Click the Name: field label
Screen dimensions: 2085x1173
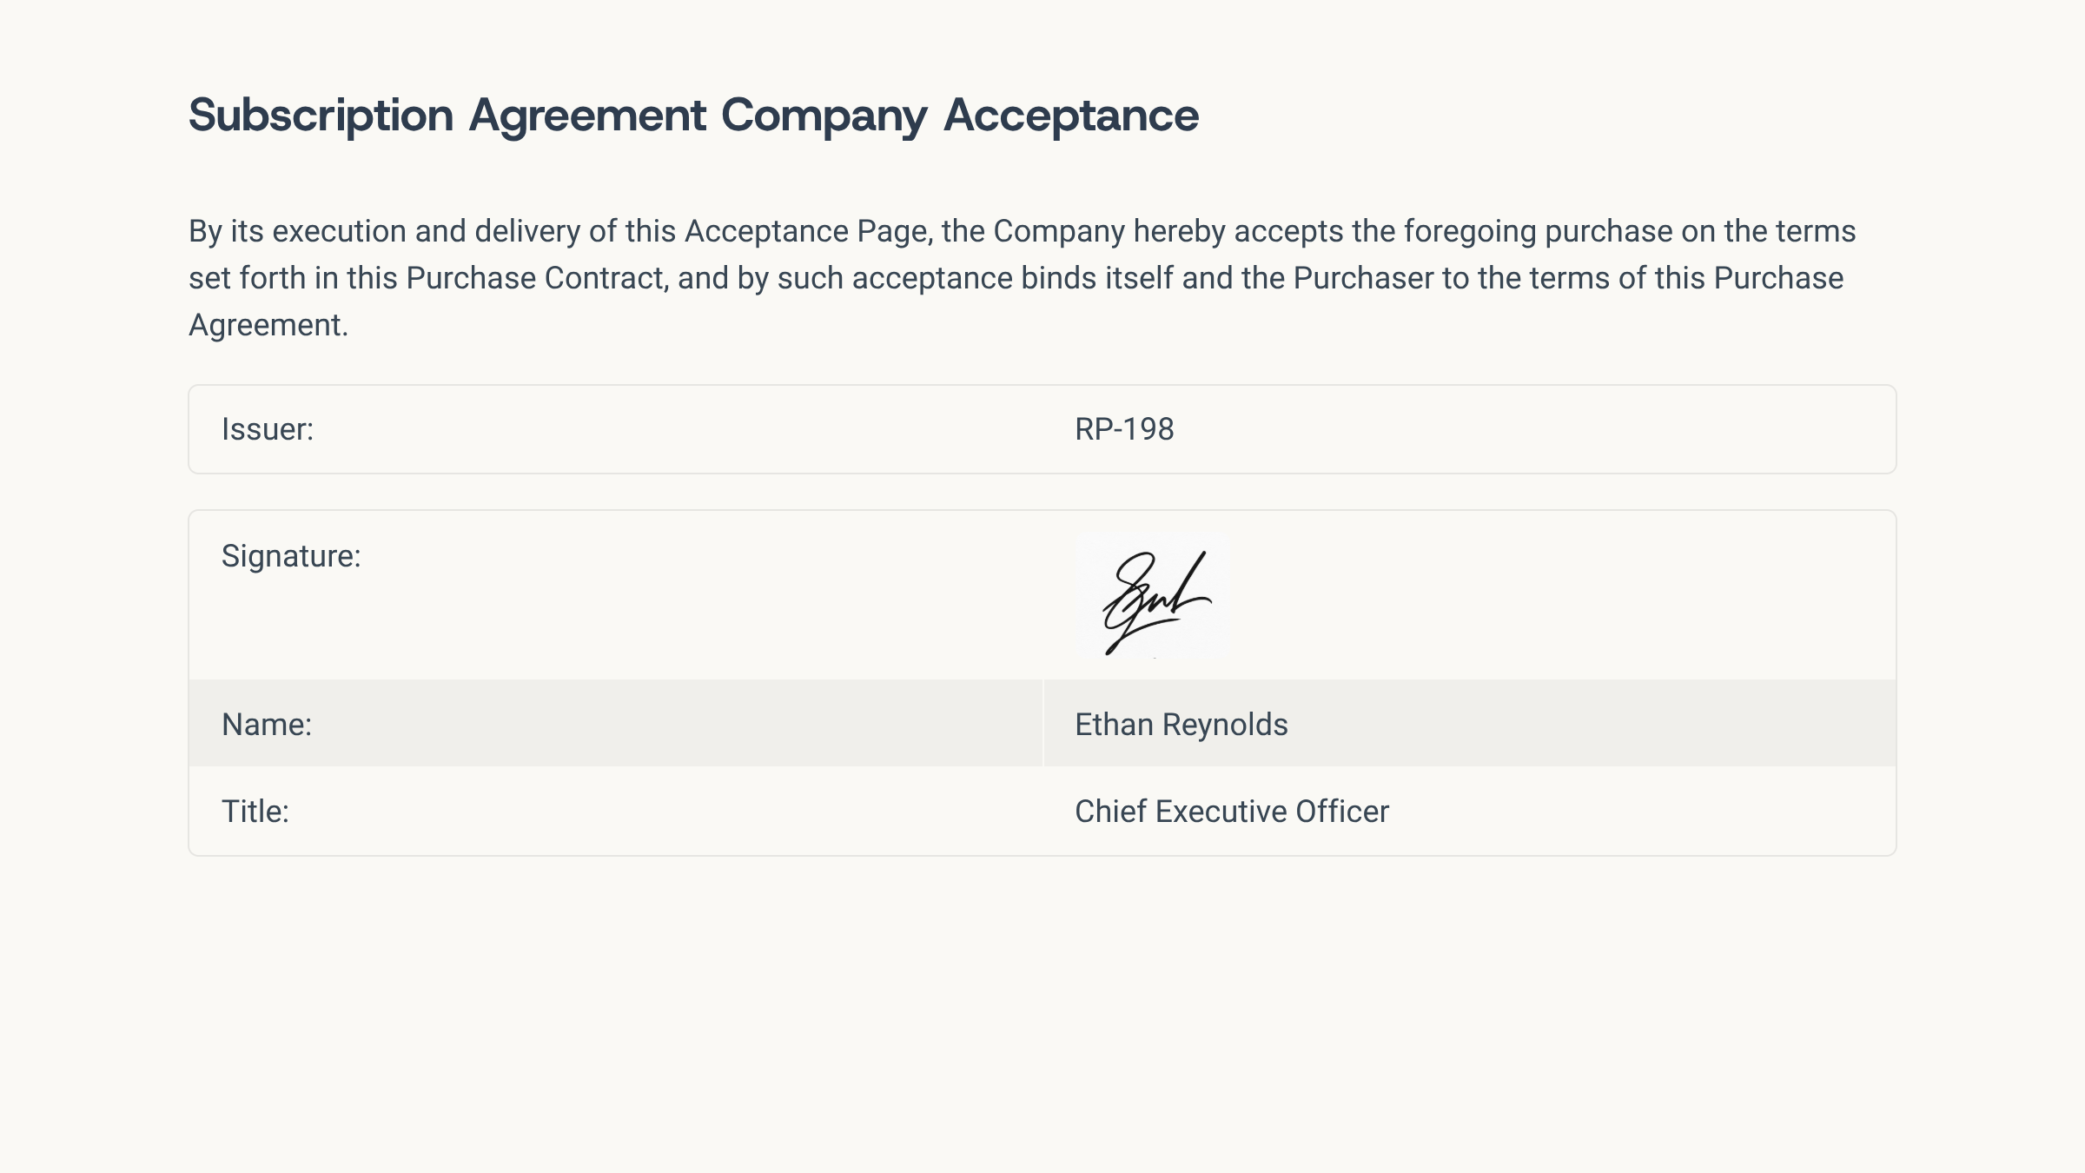pyautogui.click(x=267, y=725)
